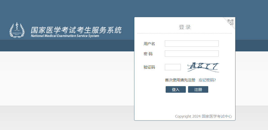The height and width of the screenshot is (130, 268).
Task: Visit the 国家医学考试中心 footer link
Action: click(217, 116)
